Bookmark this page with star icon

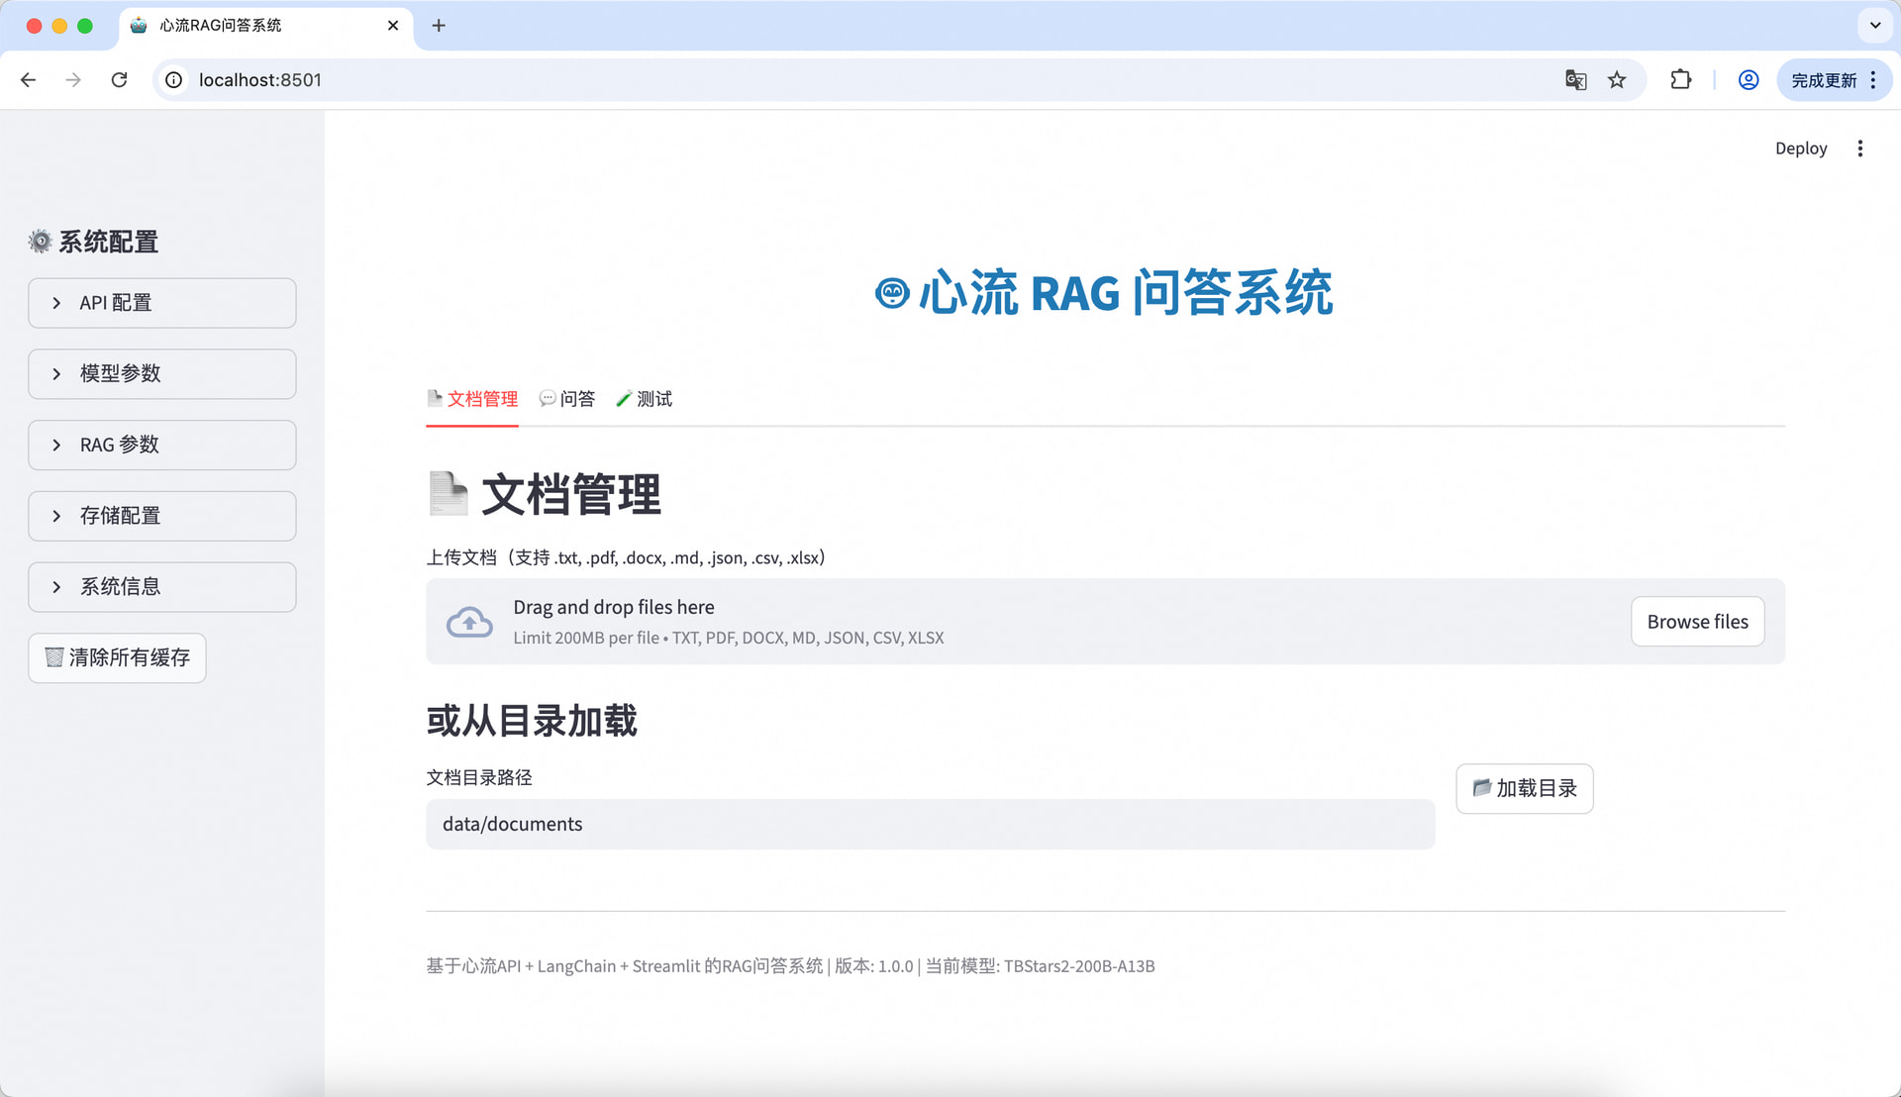point(1617,80)
